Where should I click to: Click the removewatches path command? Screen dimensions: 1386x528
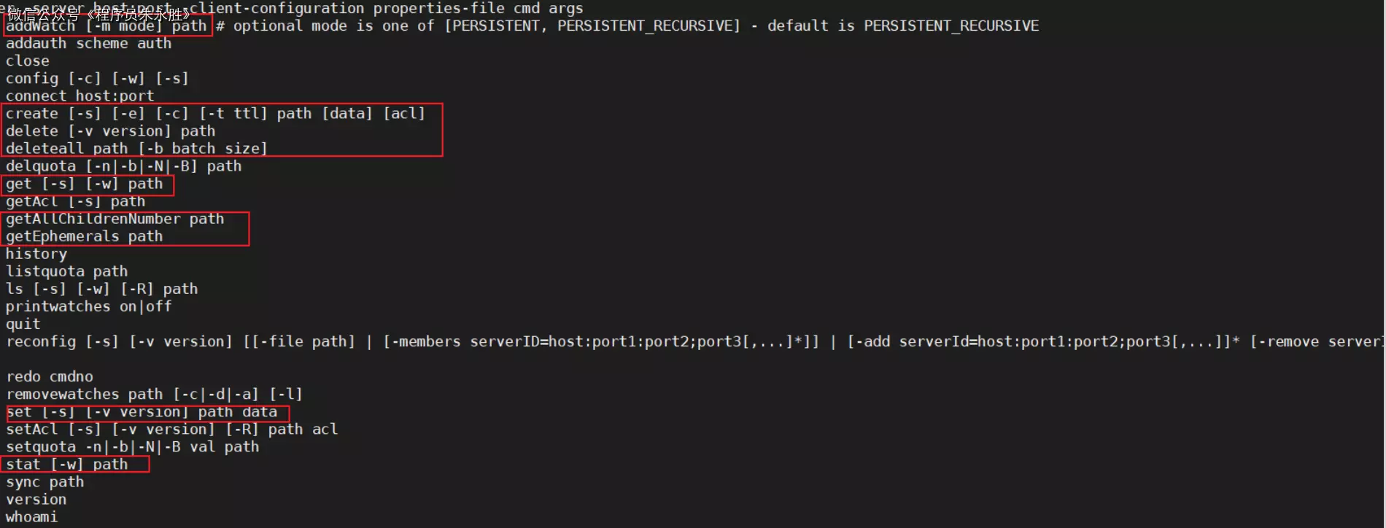tap(154, 394)
